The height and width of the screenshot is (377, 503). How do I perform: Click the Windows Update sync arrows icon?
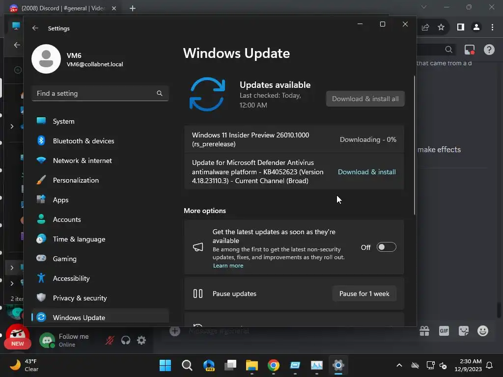[207, 94]
